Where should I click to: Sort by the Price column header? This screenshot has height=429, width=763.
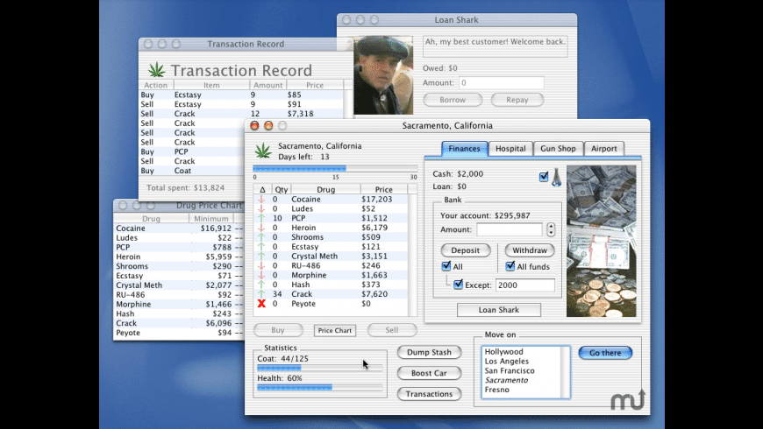click(x=383, y=189)
